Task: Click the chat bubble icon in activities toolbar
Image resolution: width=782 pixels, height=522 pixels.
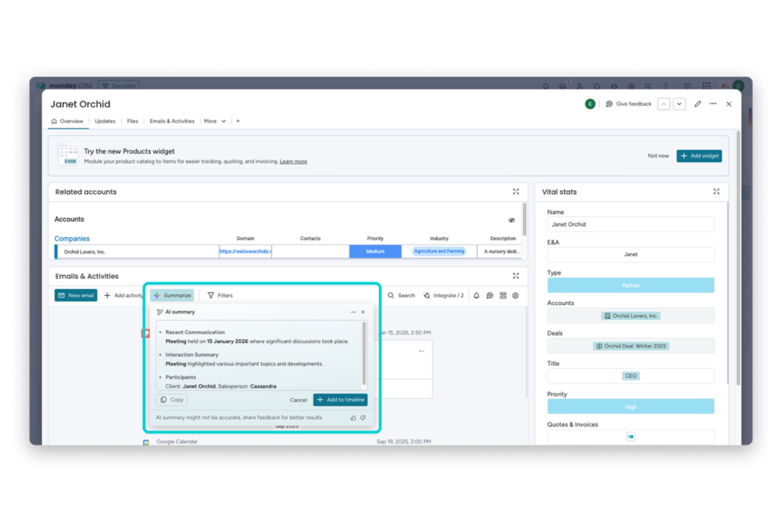Action: click(x=490, y=296)
